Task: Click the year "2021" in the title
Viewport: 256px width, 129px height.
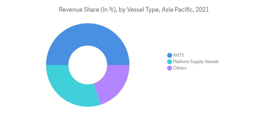Action: (x=202, y=10)
